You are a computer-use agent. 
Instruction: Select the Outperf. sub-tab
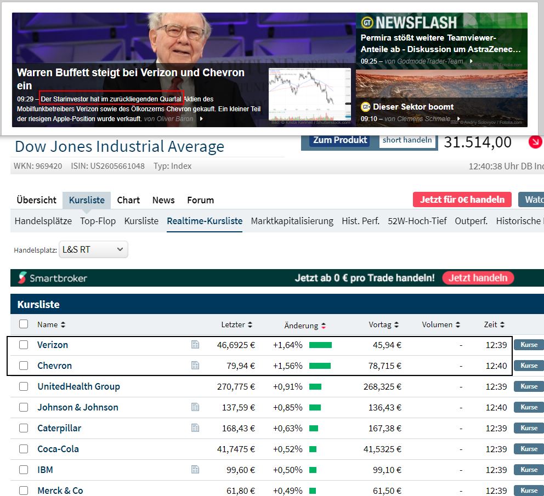(x=471, y=221)
